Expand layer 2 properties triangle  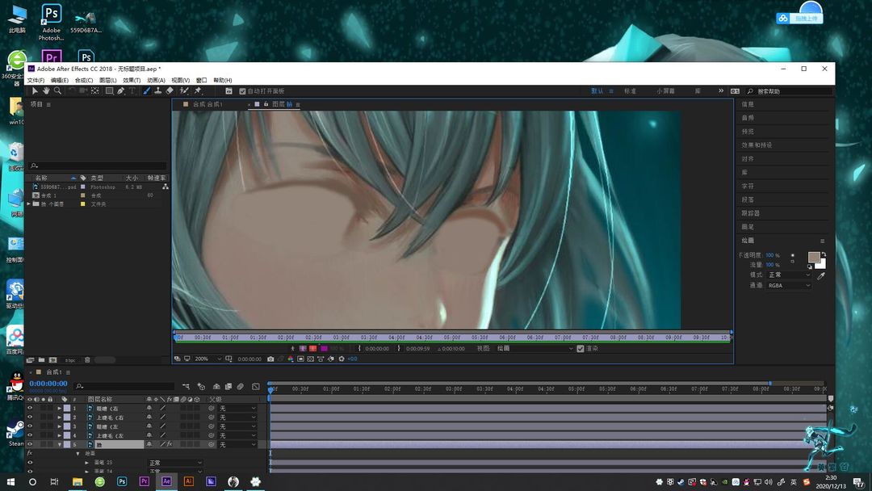point(60,417)
